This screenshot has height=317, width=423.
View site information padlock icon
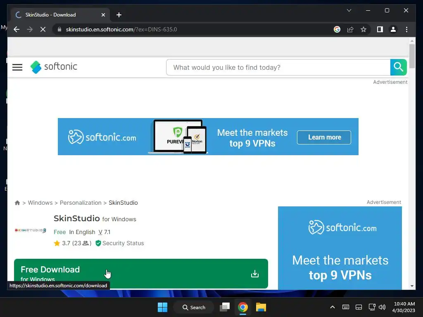click(x=59, y=29)
